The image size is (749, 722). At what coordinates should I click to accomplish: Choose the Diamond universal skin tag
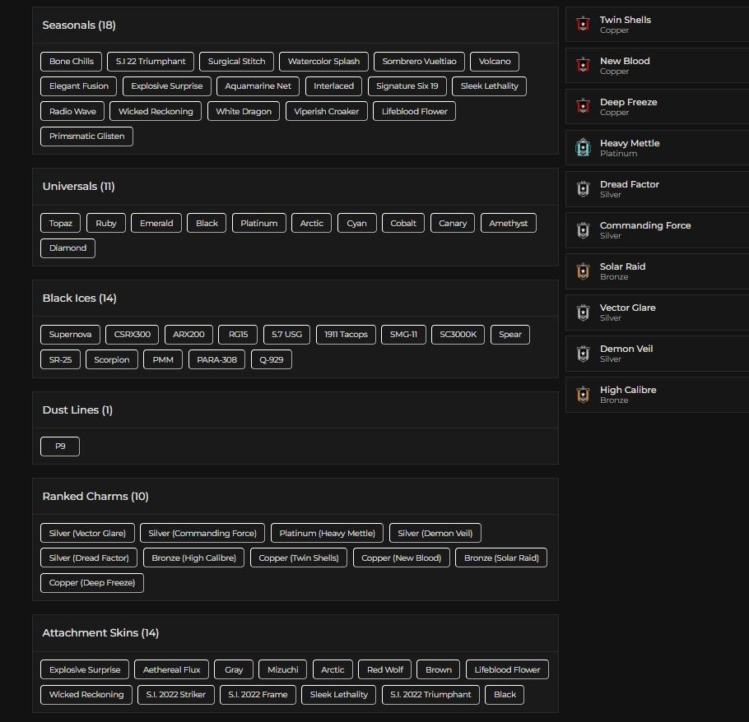click(67, 248)
